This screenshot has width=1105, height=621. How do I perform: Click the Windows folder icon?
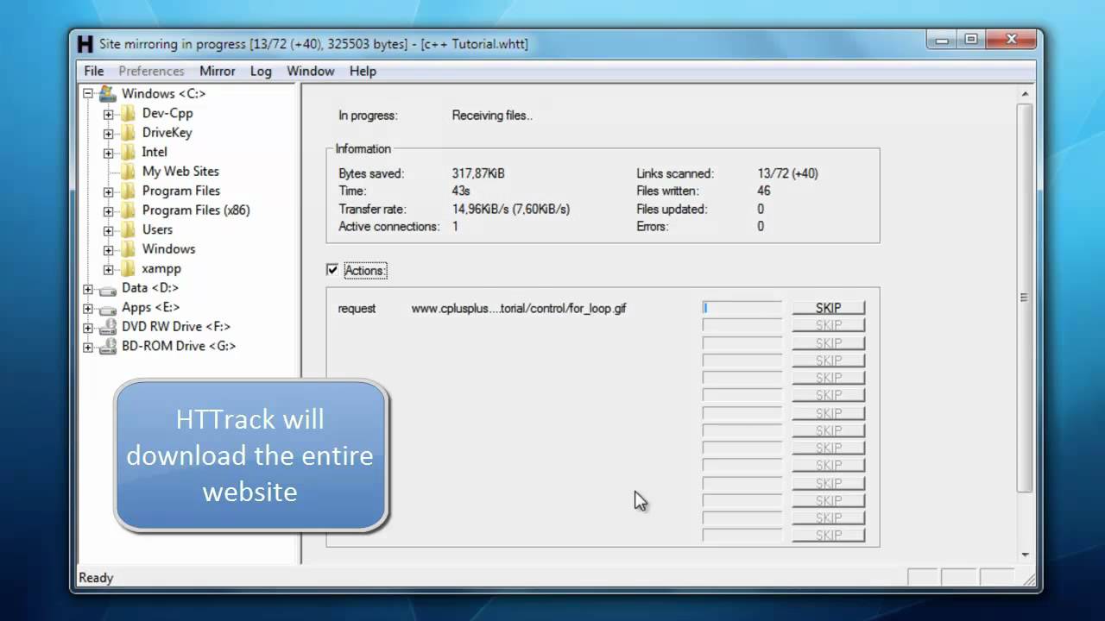point(128,249)
